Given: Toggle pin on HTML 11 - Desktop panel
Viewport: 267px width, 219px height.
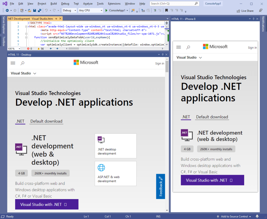Looking at the screenshot, I should [x=162, y=55].
